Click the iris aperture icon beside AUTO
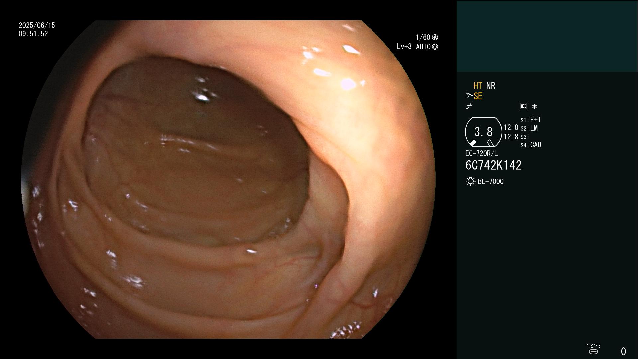 (x=435, y=47)
